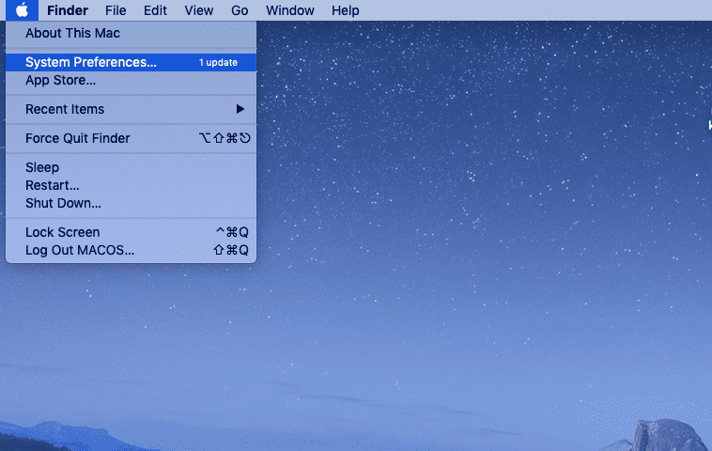The image size is (712, 451).
Task: Select Lock Screen
Action: click(62, 232)
